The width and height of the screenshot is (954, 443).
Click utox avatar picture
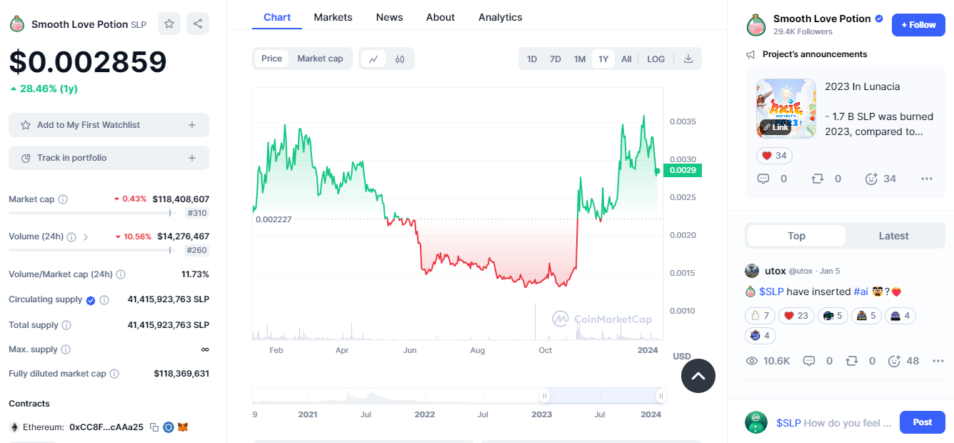point(752,271)
